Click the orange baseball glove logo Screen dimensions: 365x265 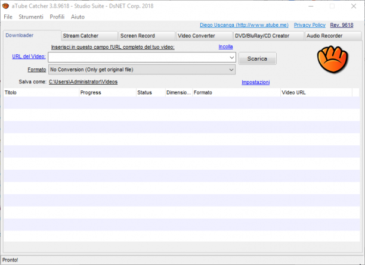tap(332, 60)
